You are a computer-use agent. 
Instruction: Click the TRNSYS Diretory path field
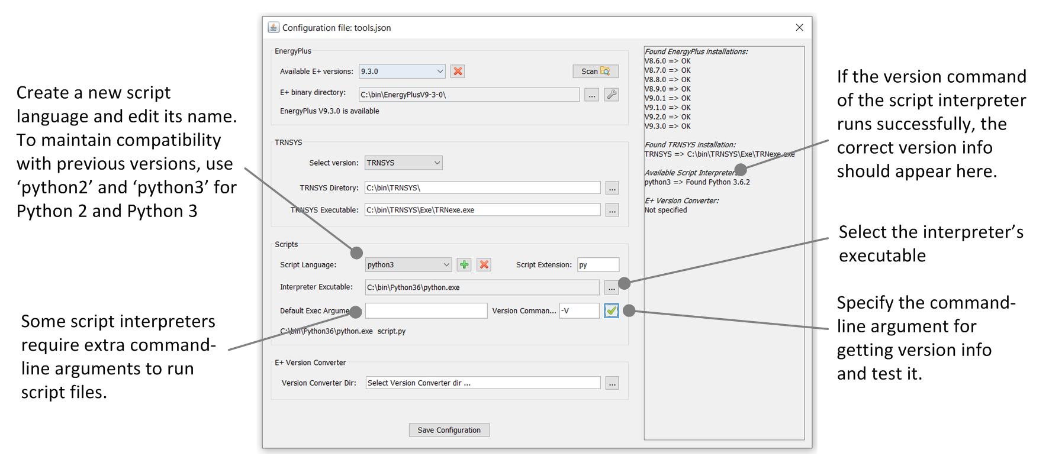[x=482, y=187]
